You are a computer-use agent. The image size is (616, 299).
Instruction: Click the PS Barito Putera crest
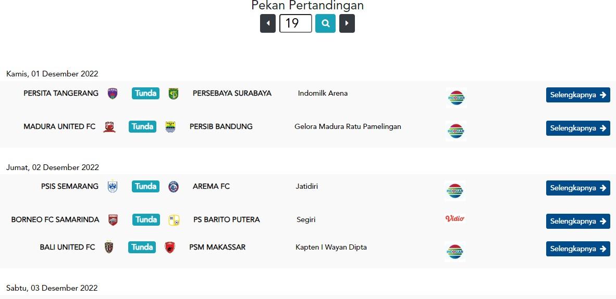174,220
